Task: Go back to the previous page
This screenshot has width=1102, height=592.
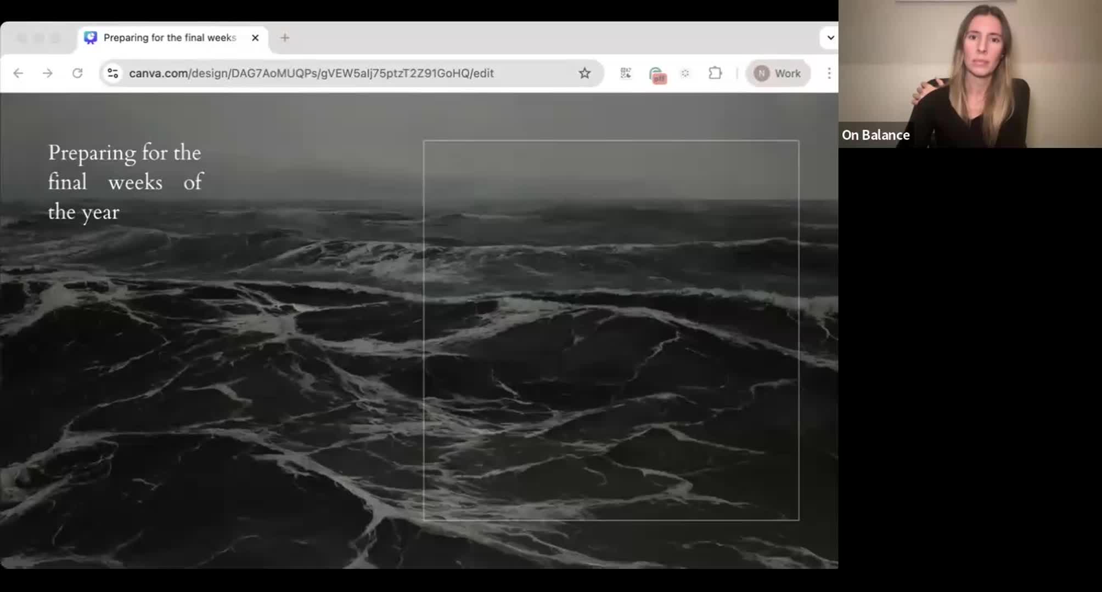Action: 18,73
